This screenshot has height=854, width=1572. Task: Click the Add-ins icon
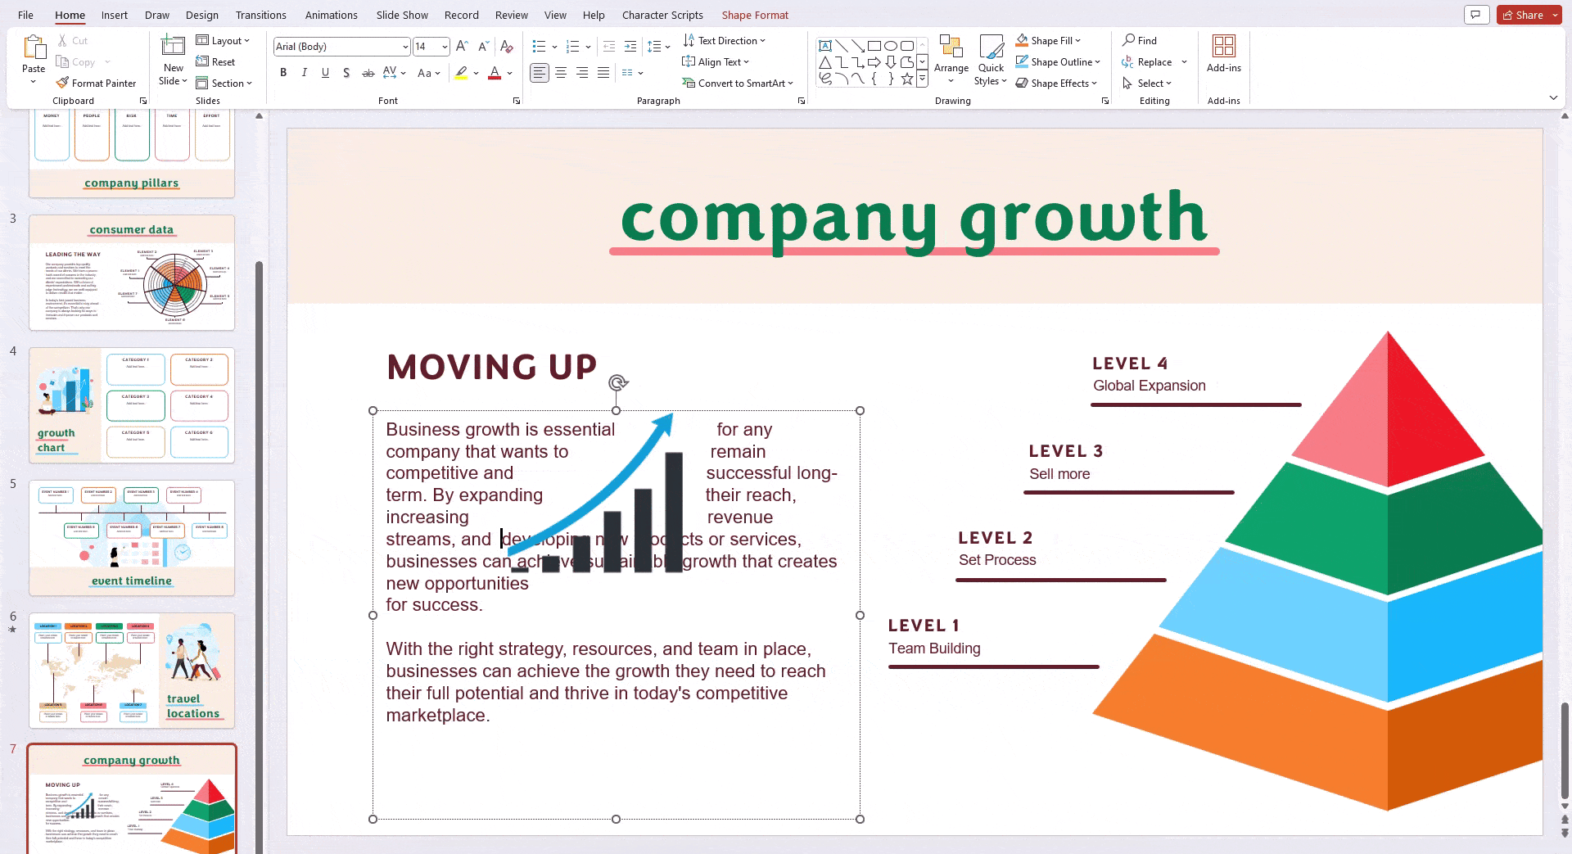pos(1223,47)
